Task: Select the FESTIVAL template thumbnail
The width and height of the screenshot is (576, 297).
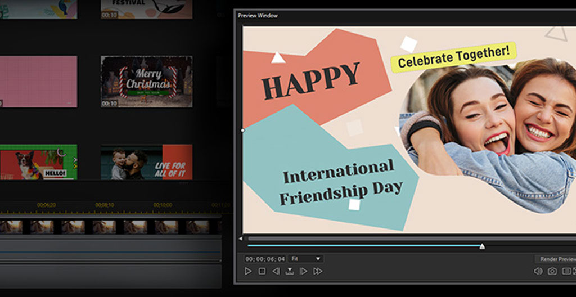Action: coord(147,9)
